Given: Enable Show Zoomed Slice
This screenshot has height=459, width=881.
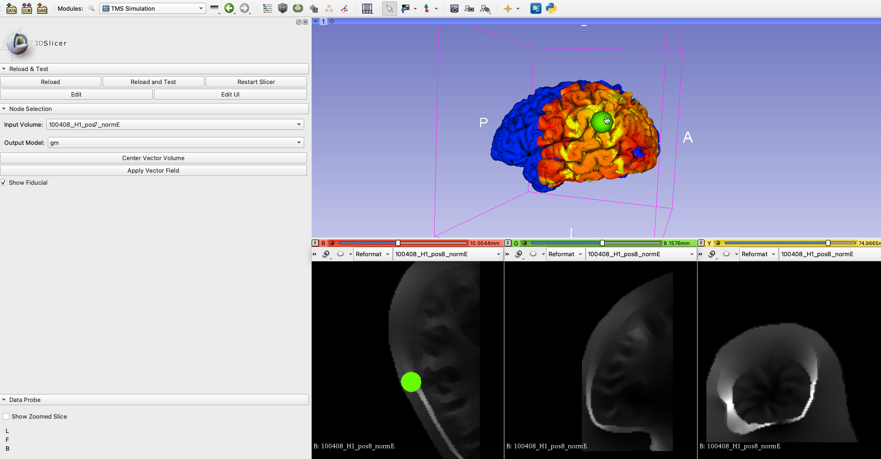Looking at the screenshot, I should tap(6, 416).
